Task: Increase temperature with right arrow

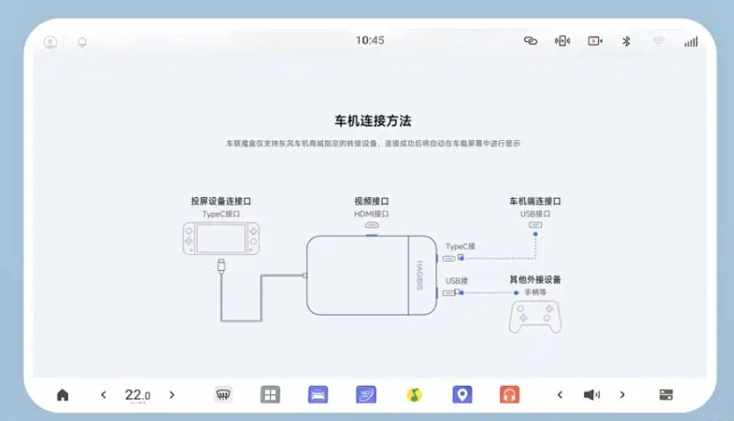Action: pos(171,395)
